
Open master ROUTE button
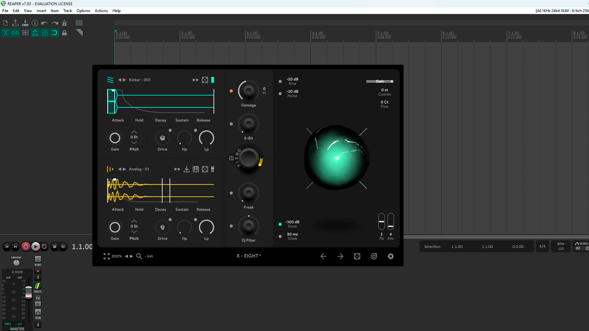38,286
